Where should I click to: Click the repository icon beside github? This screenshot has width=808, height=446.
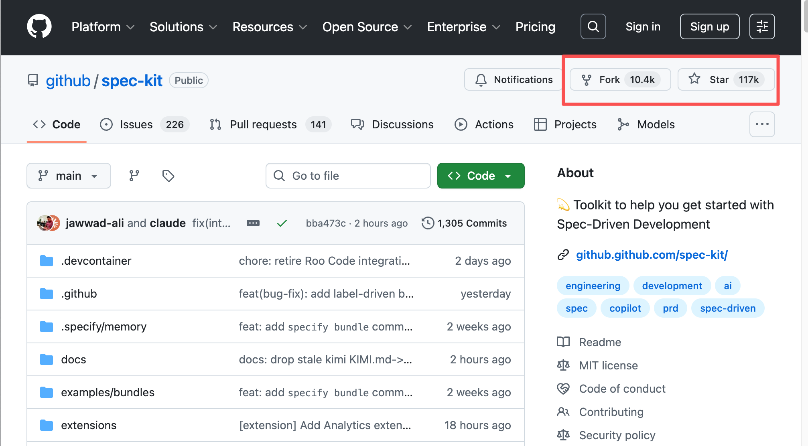[33, 80]
